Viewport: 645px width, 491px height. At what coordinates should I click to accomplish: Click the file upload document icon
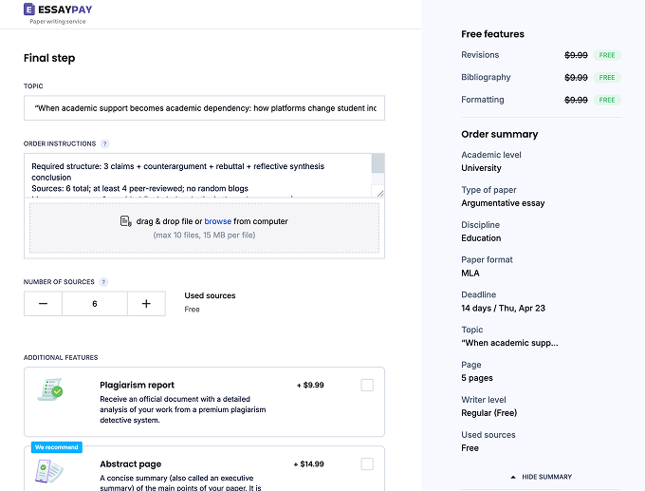pos(126,221)
